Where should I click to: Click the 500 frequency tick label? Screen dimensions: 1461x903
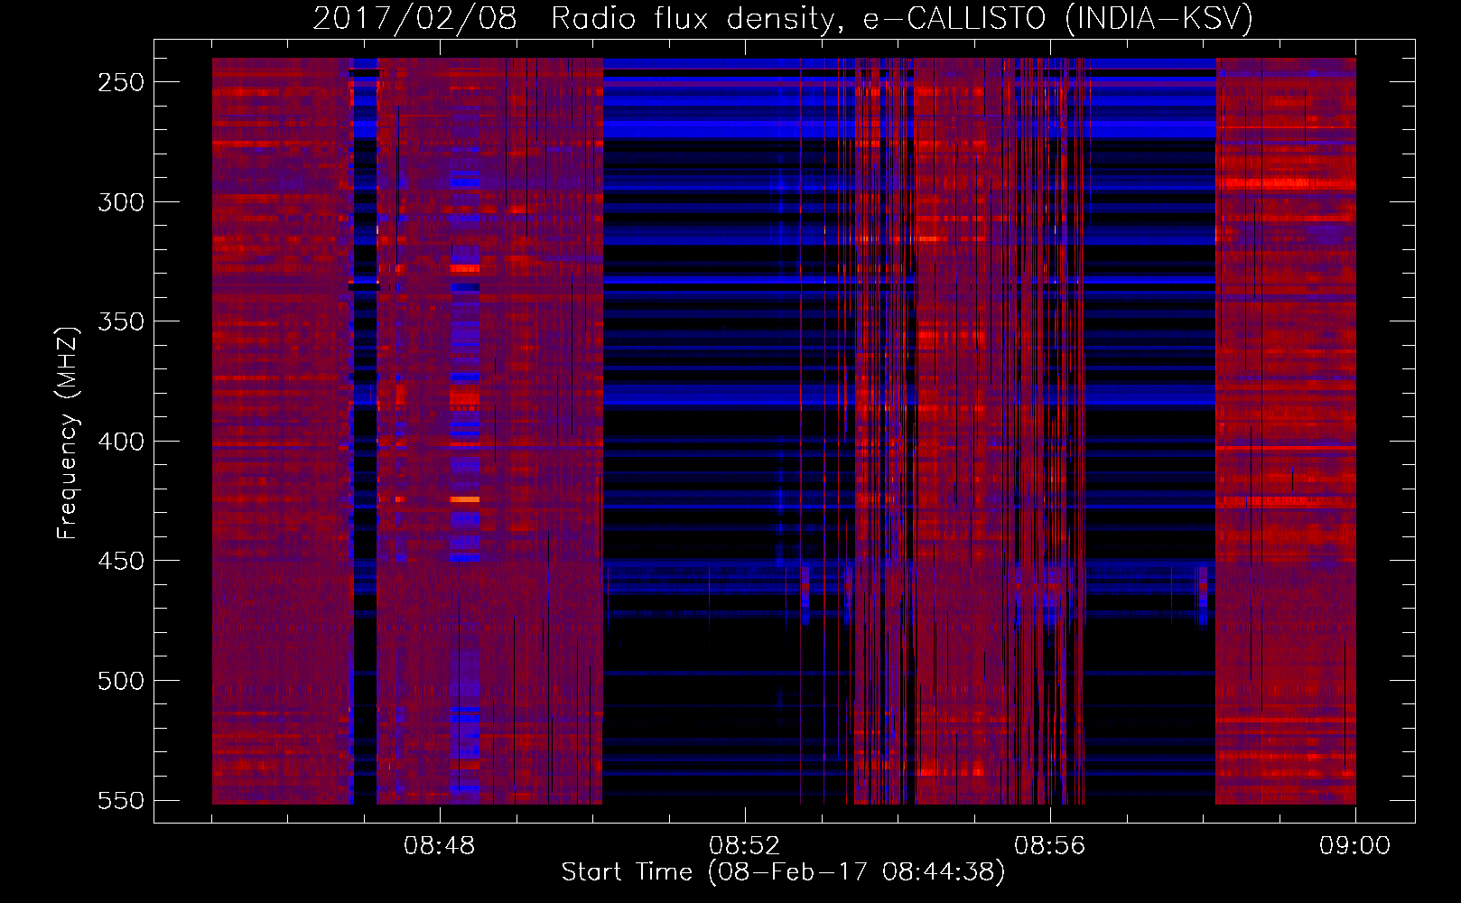[121, 681]
